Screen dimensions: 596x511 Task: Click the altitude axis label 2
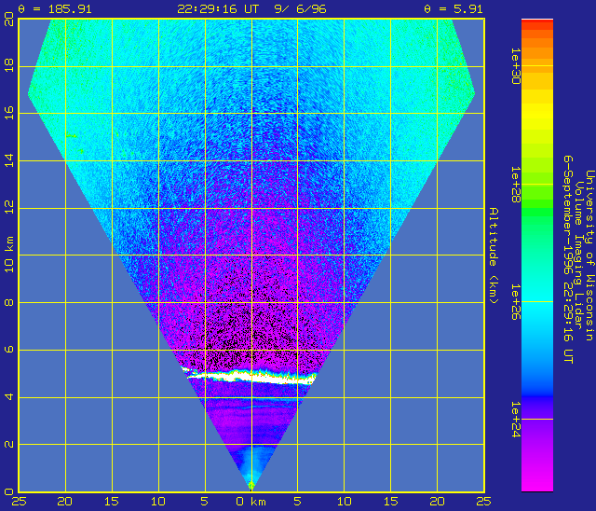coord(9,444)
